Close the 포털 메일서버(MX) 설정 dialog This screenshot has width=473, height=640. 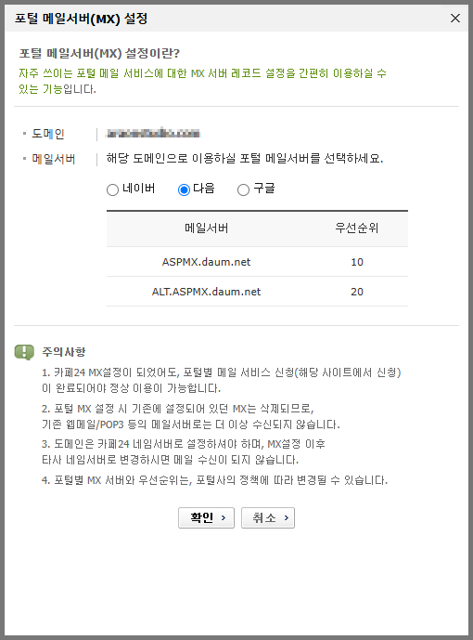pyautogui.click(x=455, y=18)
